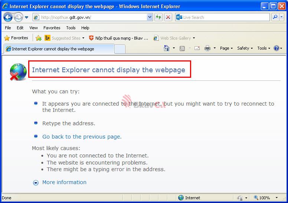Click the Forward navigation arrow button
288x203 pixels.
click(x=18, y=17)
